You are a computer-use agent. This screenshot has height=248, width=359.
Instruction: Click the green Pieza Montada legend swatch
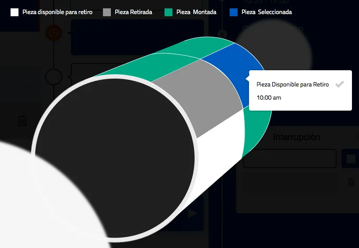pyautogui.click(x=169, y=12)
